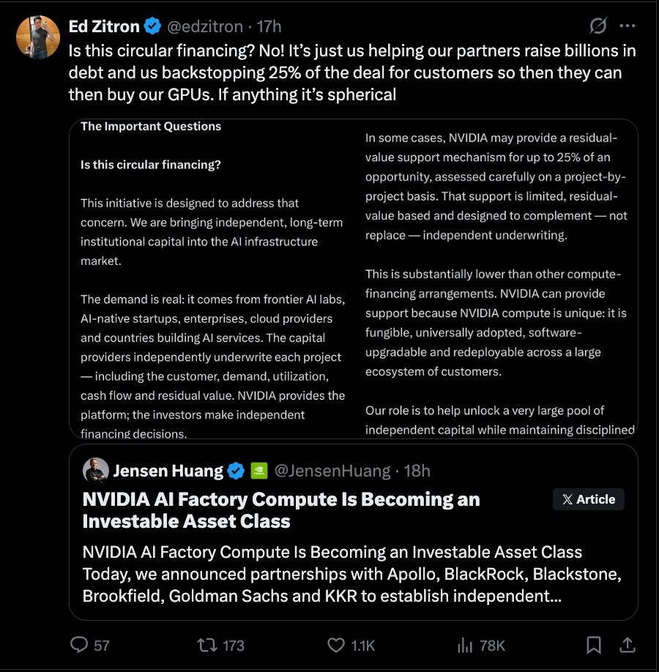659x672 pixels.
Task: Open the @JensenHuang handle
Action: coord(332,471)
